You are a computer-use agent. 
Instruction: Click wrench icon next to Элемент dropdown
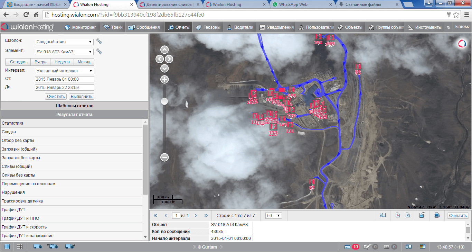100,52
